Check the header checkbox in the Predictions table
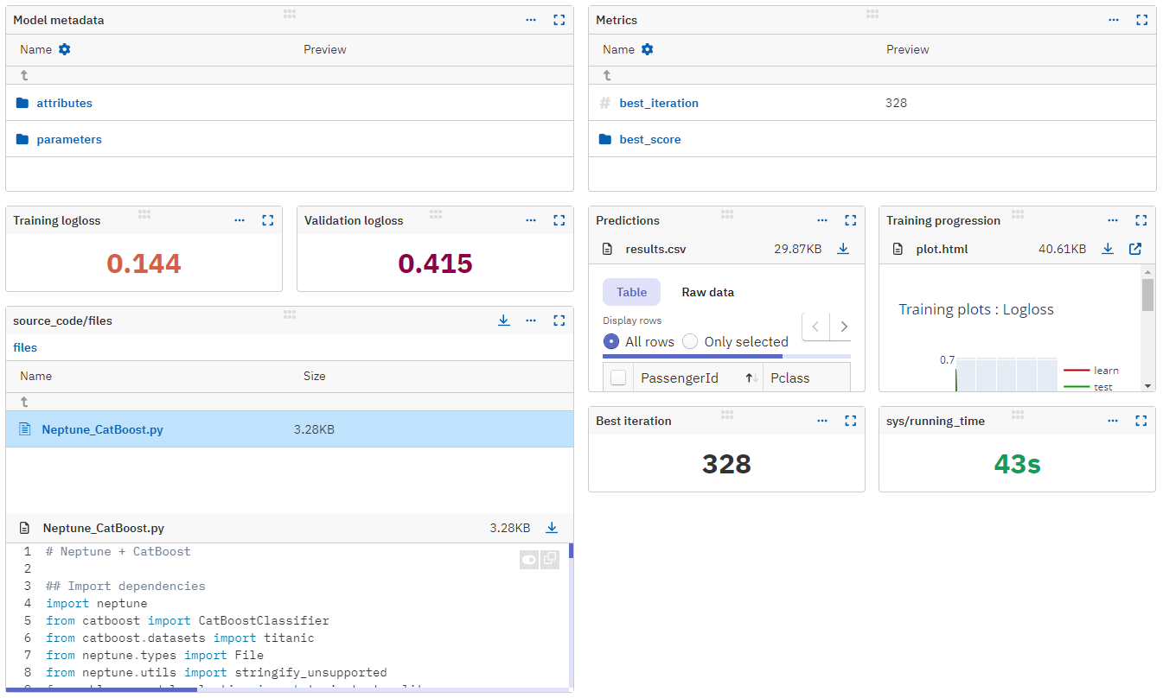Image resolution: width=1163 pixels, height=698 pixels. [618, 377]
